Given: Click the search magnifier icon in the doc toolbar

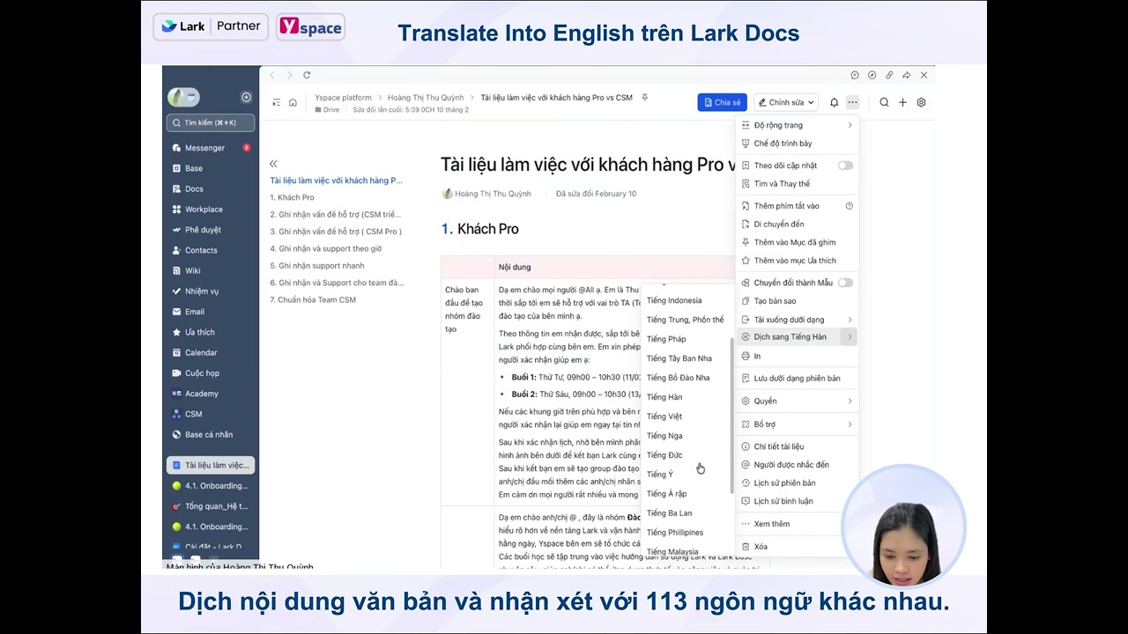Looking at the screenshot, I should pyautogui.click(x=884, y=103).
